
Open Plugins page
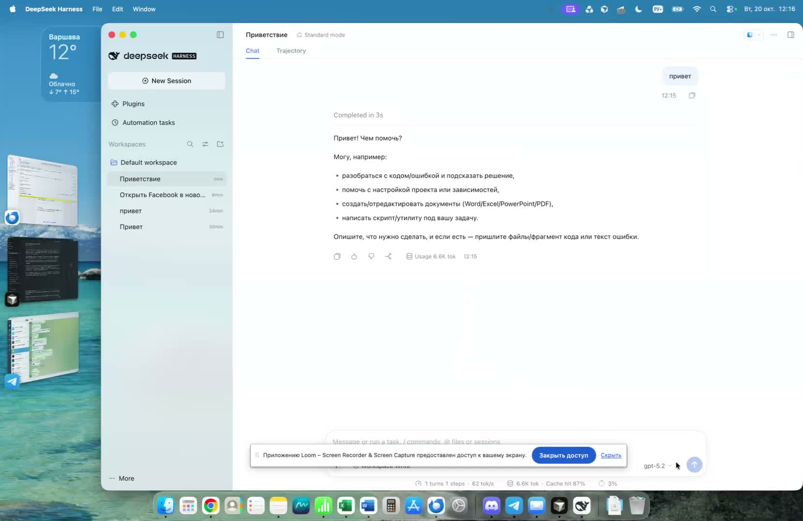pos(129,104)
